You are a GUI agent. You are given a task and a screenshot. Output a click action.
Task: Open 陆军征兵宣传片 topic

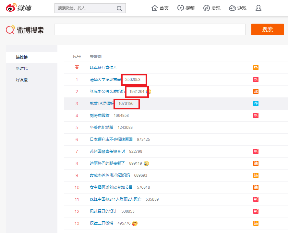[103, 68]
